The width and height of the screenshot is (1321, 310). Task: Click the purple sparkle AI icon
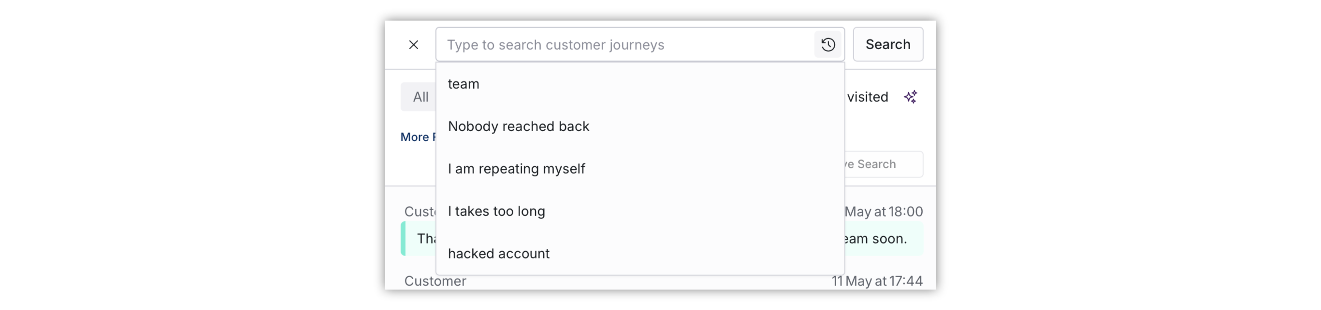coord(910,97)
